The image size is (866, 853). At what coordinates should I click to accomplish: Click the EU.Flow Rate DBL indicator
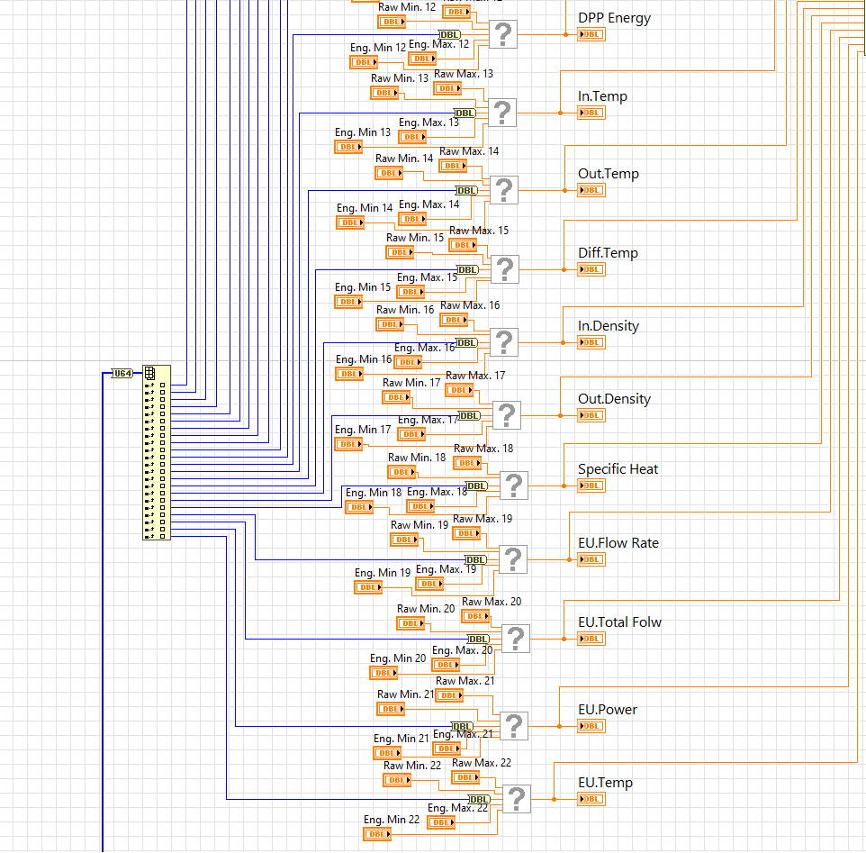click(591, 559)
